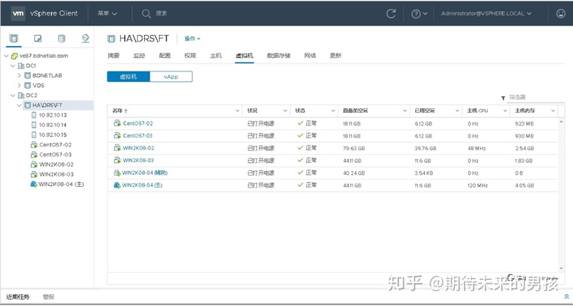Switch to the 网络 tab
Image resolution: width=573 pixels, height=306 pixels.
[x=310, y=56]
